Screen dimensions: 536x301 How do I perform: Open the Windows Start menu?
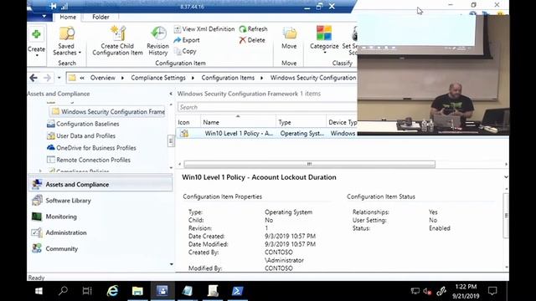click(x=39, y=291)
